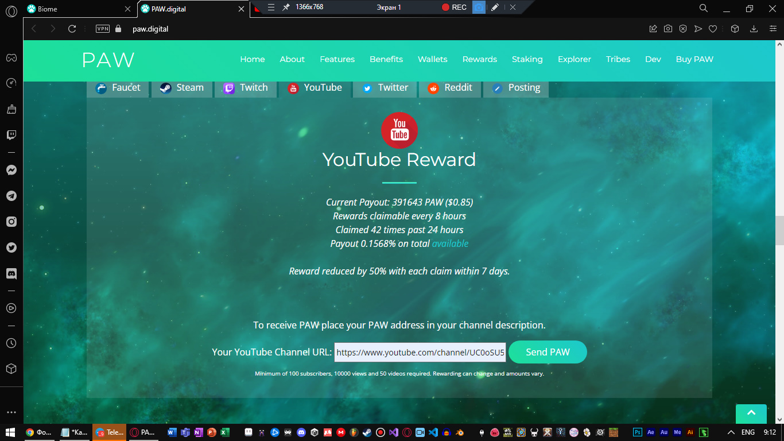Click the PAW site logo

click(108, 60)
